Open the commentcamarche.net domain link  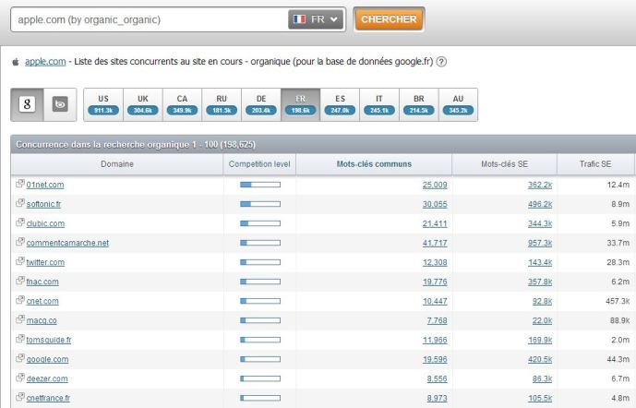tap(67, 243)
